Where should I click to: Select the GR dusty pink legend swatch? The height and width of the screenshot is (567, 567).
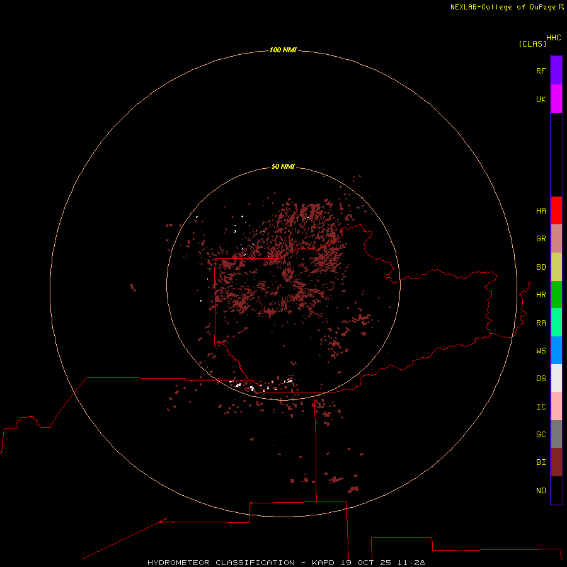[556, 239]
